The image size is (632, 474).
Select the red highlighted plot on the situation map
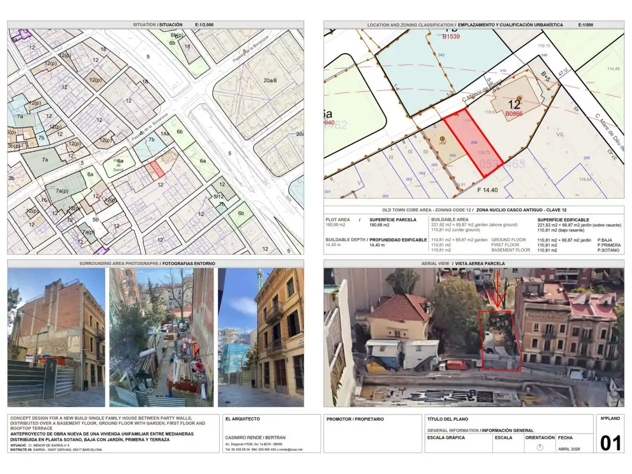[x=157, y=169]
